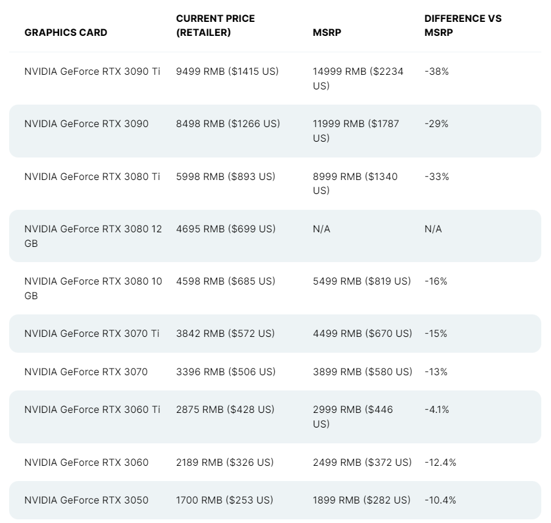Screen dimensions: 551x523
Task: Click the NVIDIA GeForce RTX 3060 name
Action: (86, 463)
